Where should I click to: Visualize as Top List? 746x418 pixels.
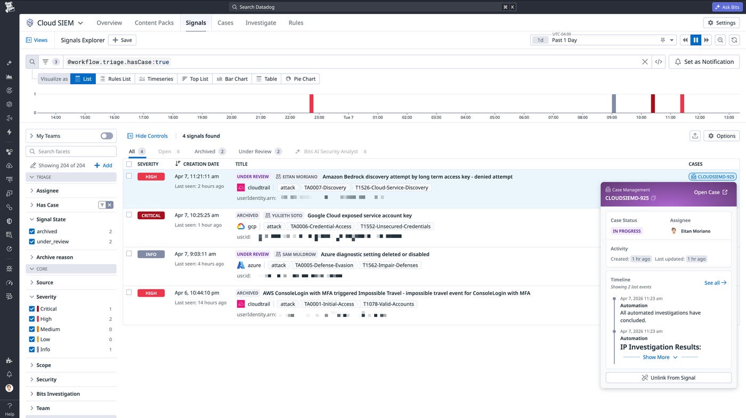click(195, 79)
